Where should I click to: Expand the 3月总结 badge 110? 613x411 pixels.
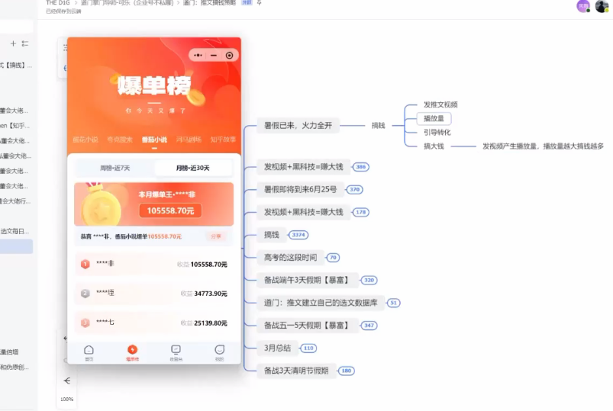pos(308,348)
